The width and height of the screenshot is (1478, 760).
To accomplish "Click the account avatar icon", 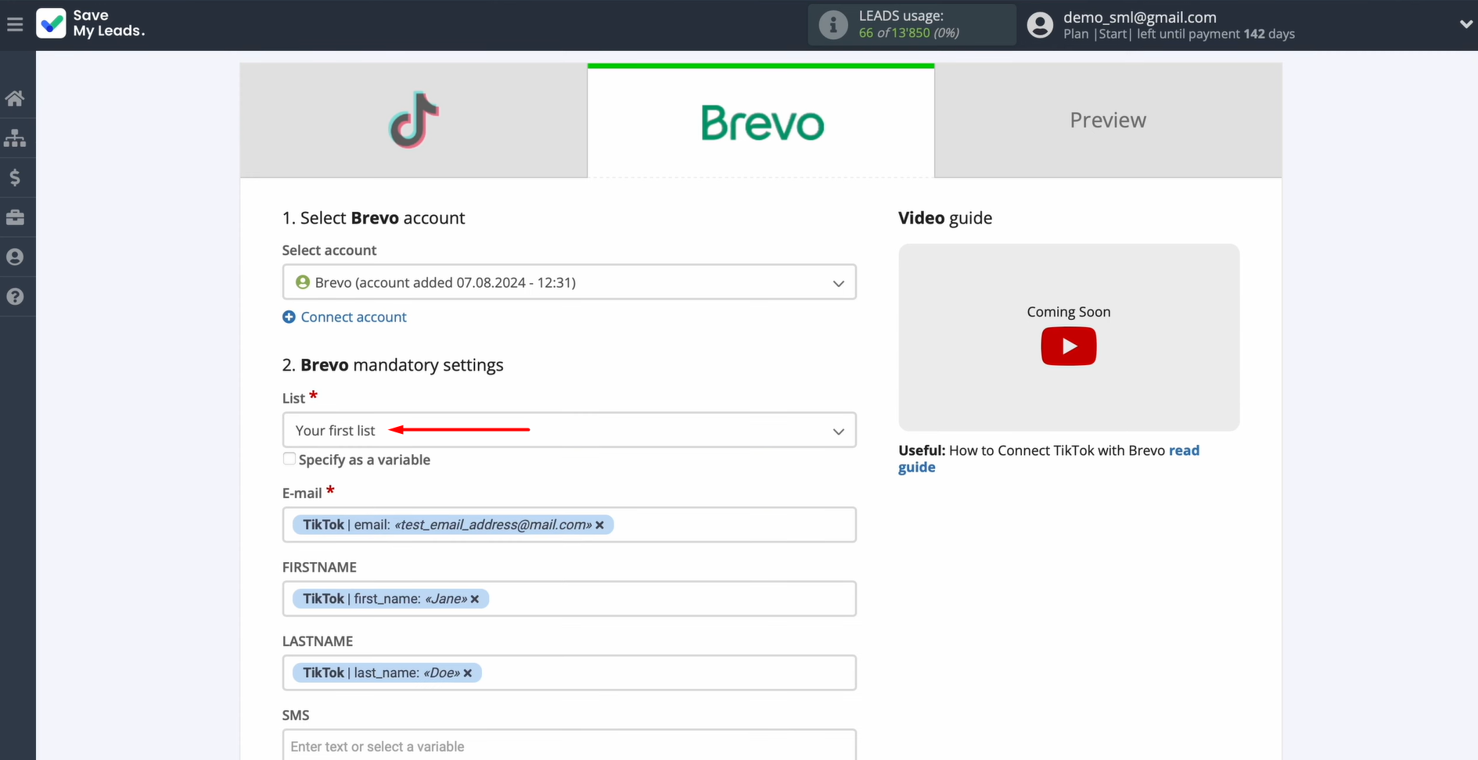I will [1040, 25].
